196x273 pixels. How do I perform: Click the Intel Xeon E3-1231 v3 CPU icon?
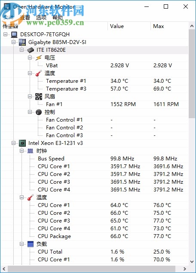point(22,143)
